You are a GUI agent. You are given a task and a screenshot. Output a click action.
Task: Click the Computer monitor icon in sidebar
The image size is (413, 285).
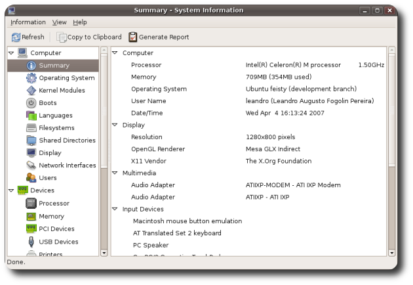[22, 53]
